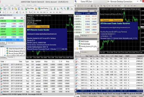This screenshot has width=144, height=97.
Task: Open the new chart icon in the left terminal
Action: 1,9
